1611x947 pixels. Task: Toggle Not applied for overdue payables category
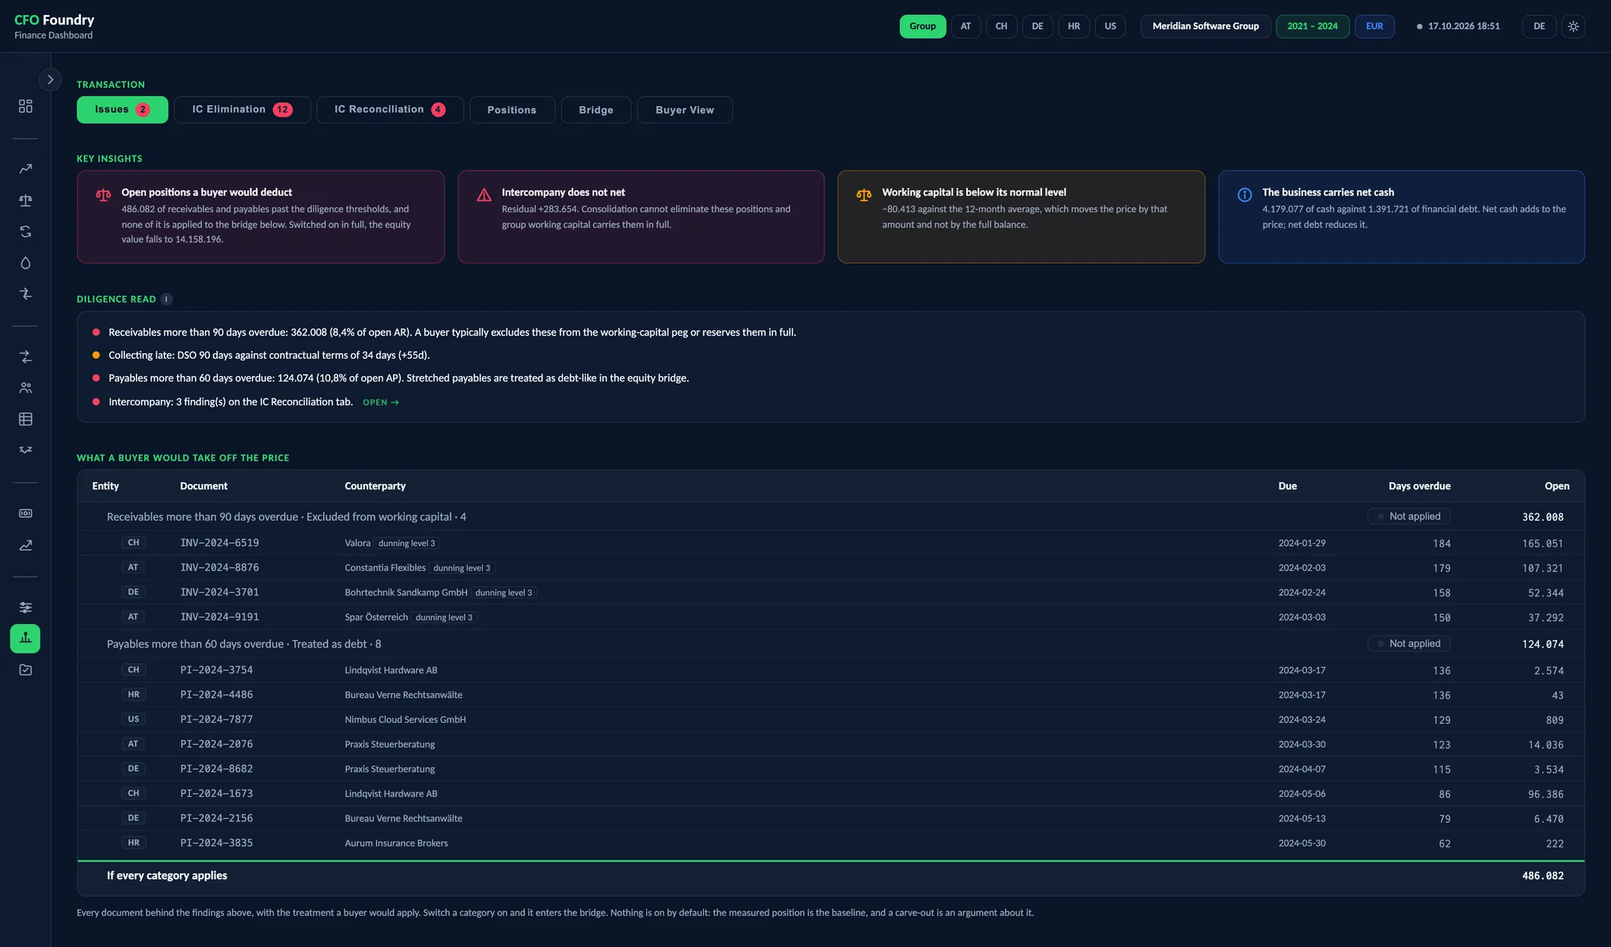point(1408,644)
